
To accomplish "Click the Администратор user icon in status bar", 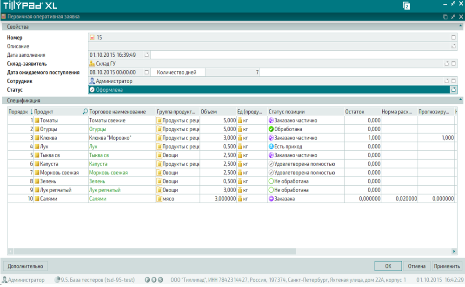I will tap(5, 280).
